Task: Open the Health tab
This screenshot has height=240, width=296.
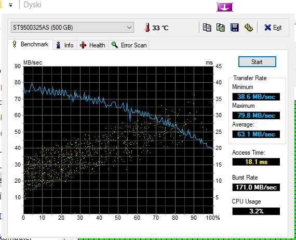Action: pos(92,45)
